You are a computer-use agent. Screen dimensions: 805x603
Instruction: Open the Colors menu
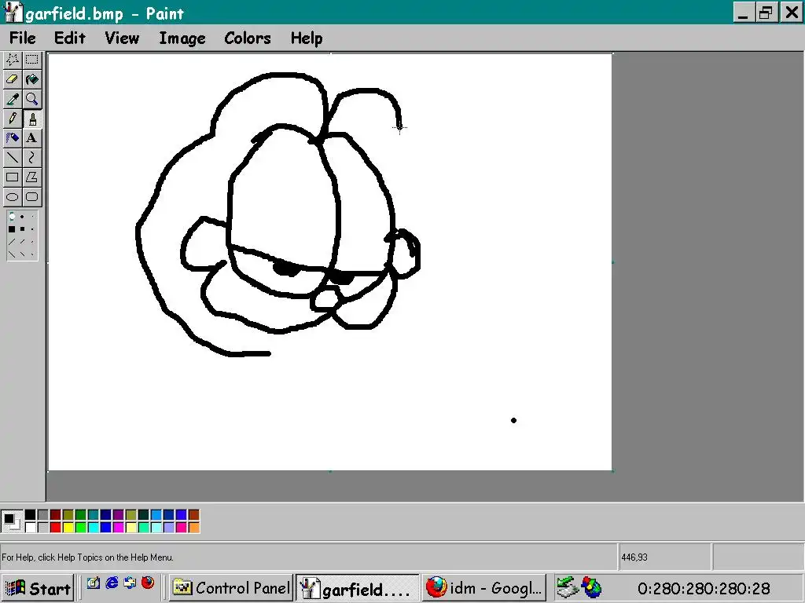tap(248, 38)
